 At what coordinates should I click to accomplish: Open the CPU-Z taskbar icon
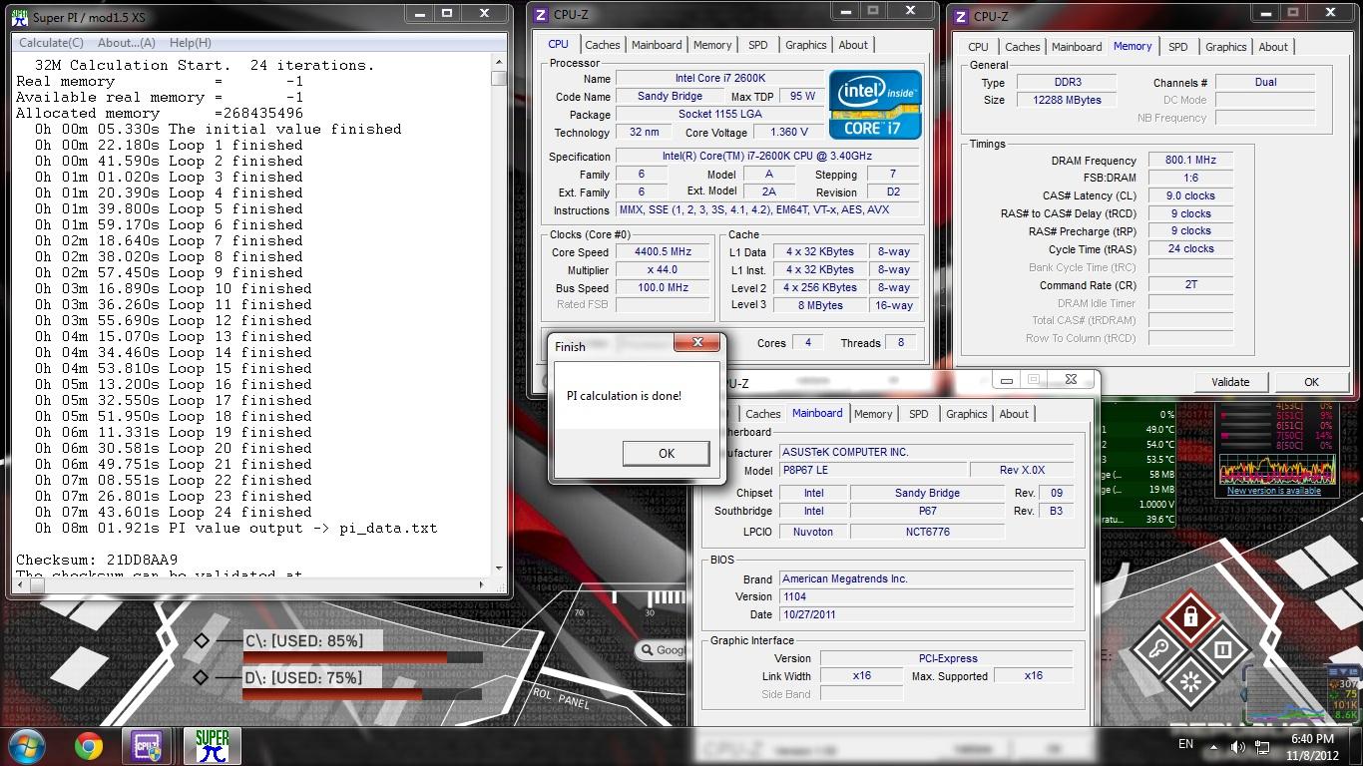[149, 746]
